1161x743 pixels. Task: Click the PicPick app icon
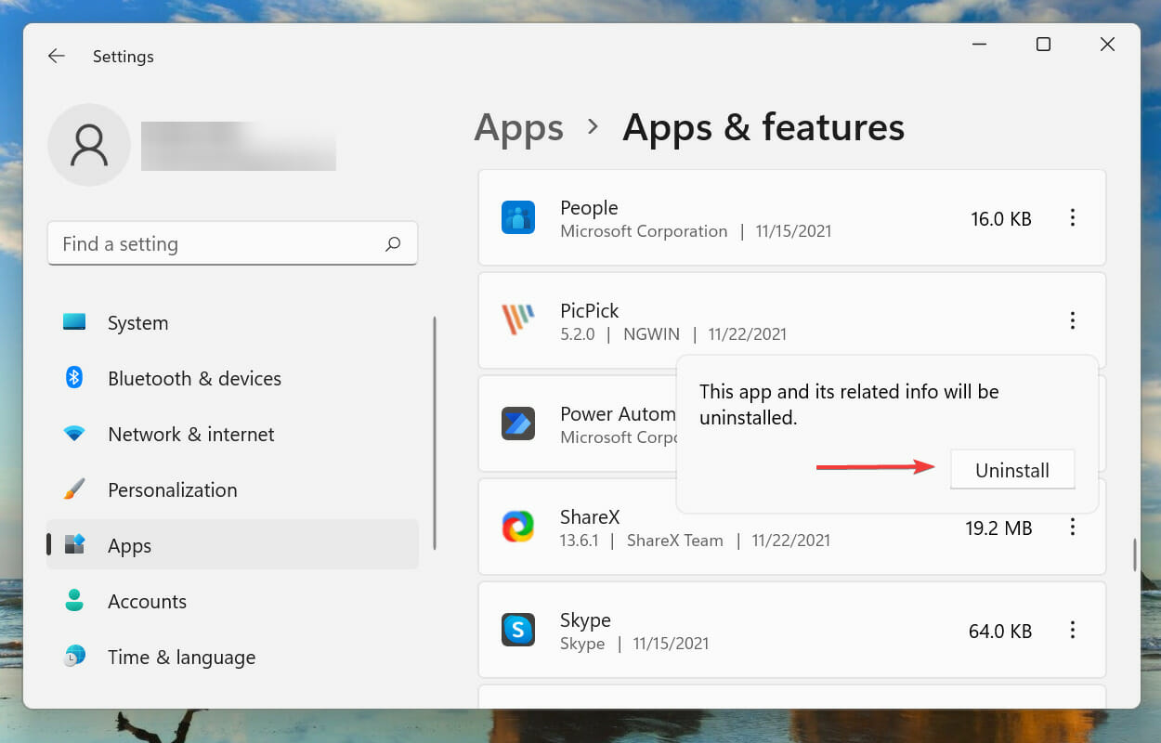coord(518,320)
